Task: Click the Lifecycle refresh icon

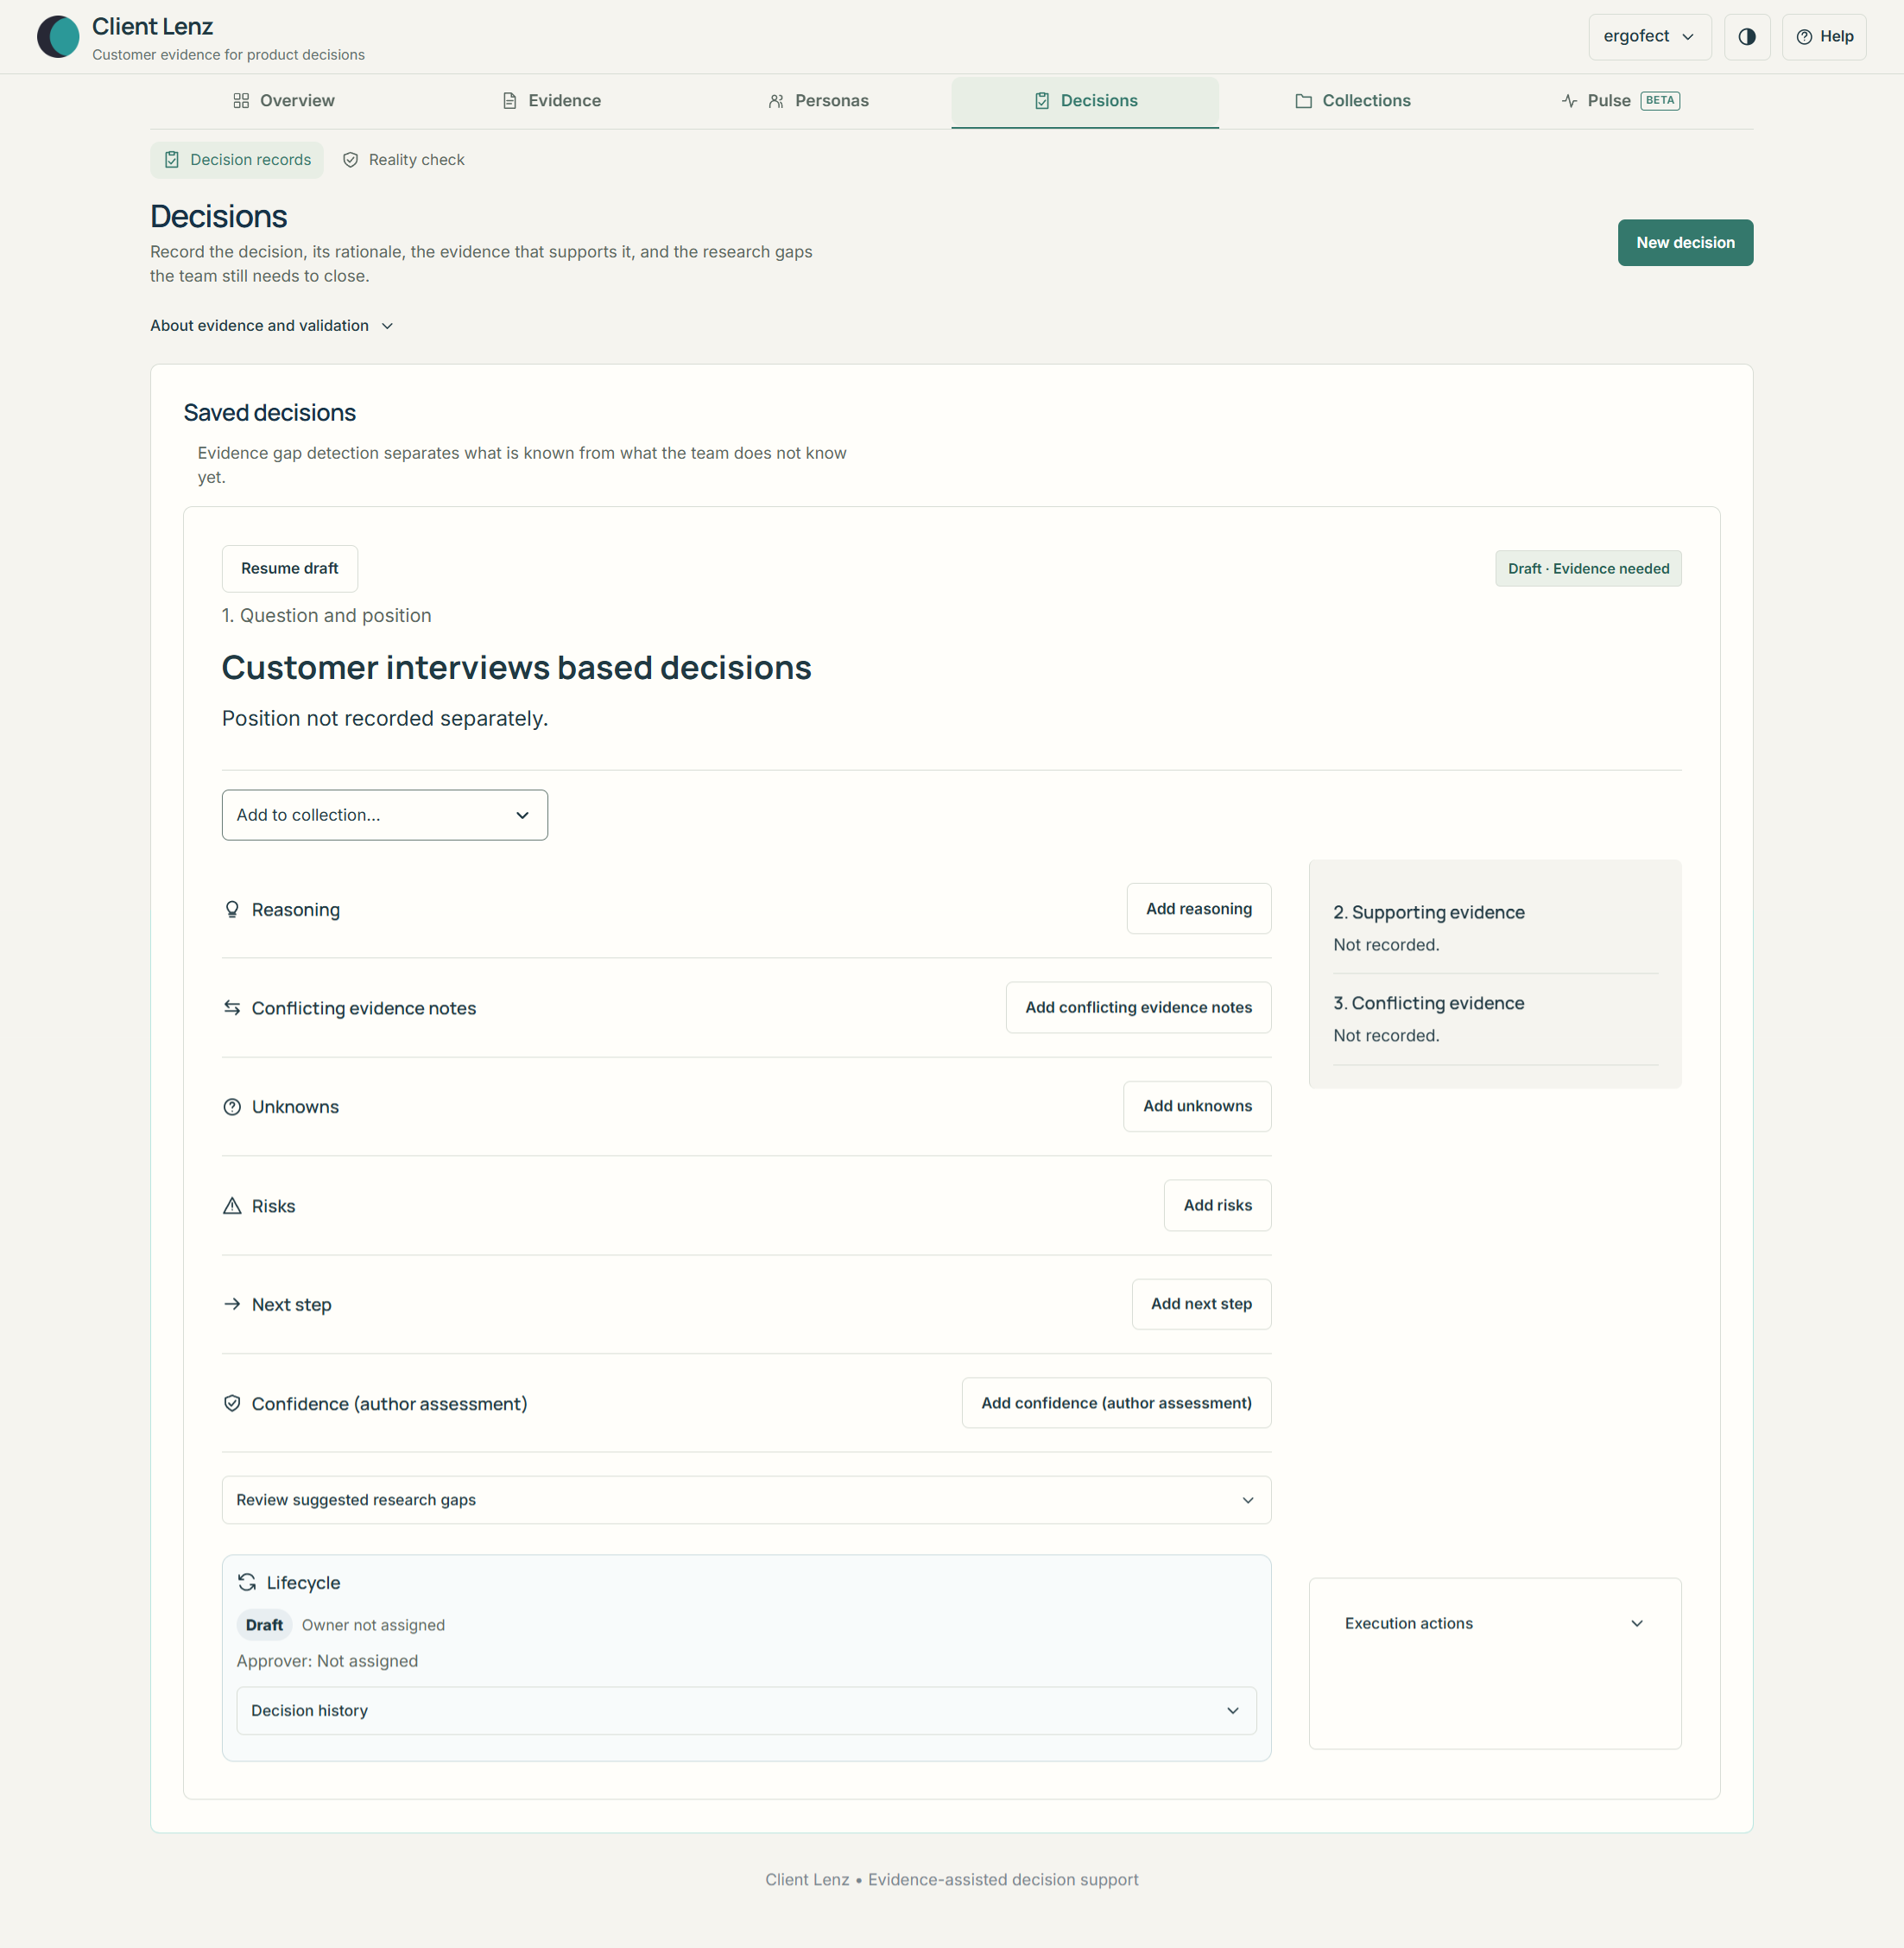Action: pyautogui.click(x=247, y=1582)
